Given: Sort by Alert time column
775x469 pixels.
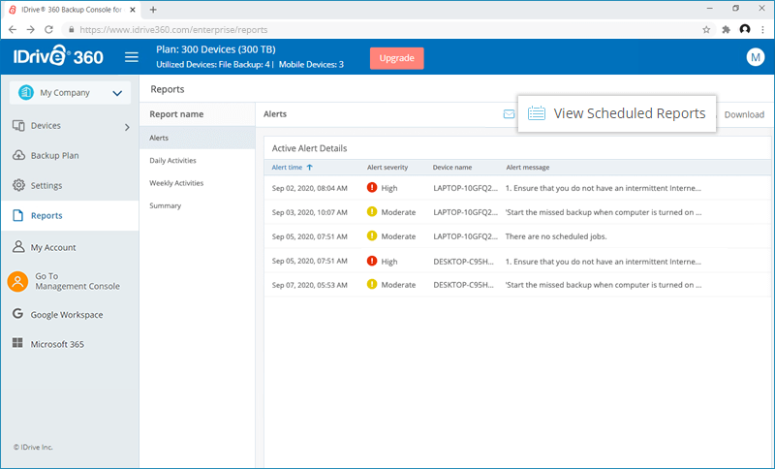Looking at the screenshot, I should click(287, 168).
